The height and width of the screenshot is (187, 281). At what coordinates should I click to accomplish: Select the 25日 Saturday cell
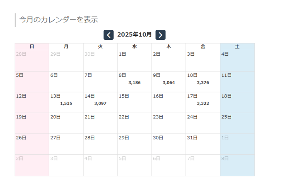click(x=237, y=123)
